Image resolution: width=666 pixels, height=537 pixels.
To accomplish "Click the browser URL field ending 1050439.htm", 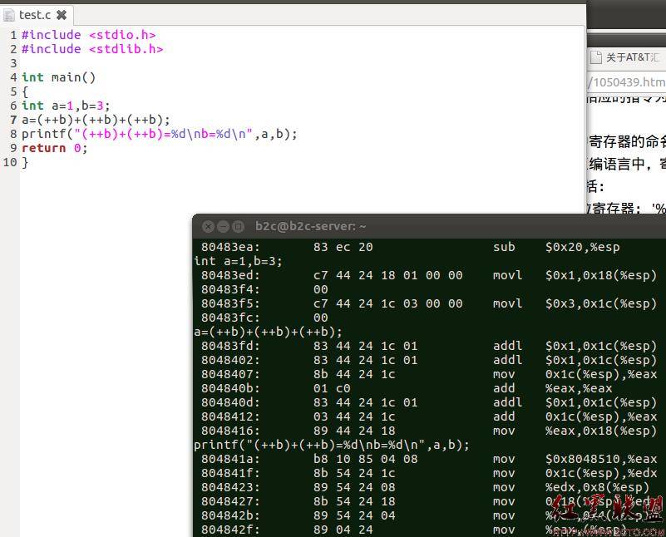I will (x=626, y=81).
